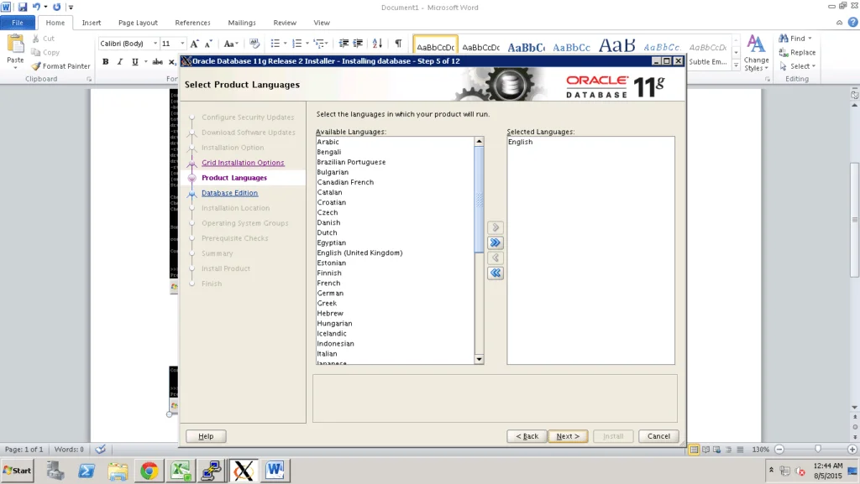Image resolution: width=860 pixels, height=484 pixels.
Task: Move all languages to Selected list
Action: [x=496, y=242]
